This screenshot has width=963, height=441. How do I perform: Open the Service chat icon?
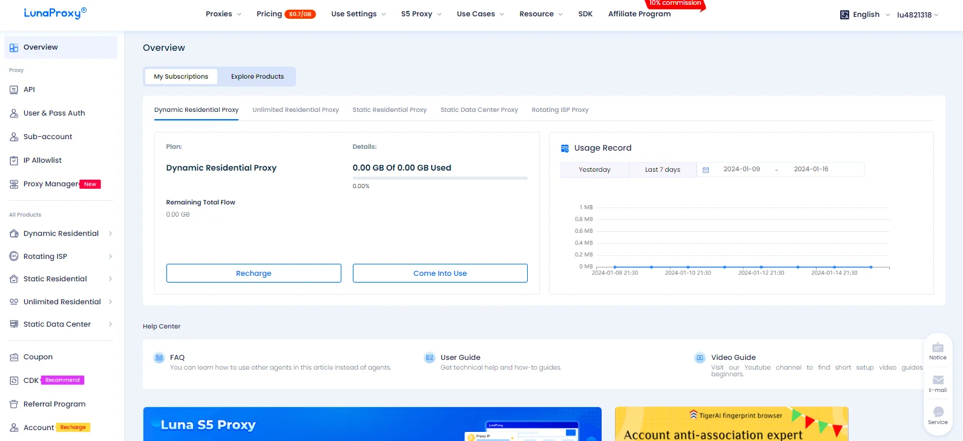click(x=938, y=412)
